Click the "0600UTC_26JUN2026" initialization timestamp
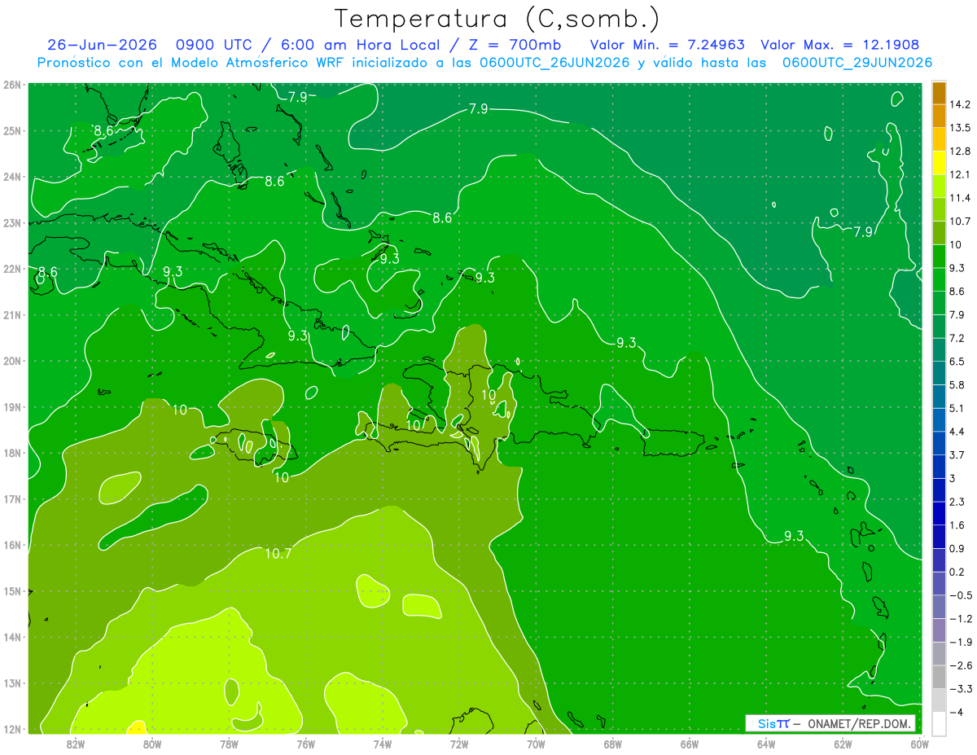The width and height of the screenshot is (977, 755). point(554,63)
